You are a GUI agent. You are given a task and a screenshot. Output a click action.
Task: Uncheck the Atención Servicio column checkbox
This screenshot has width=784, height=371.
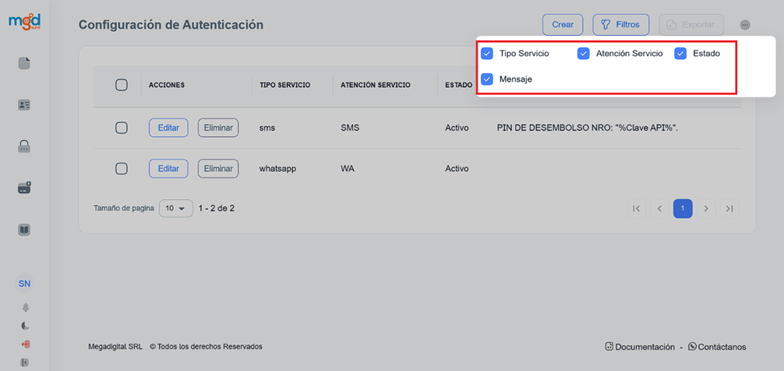584,54
